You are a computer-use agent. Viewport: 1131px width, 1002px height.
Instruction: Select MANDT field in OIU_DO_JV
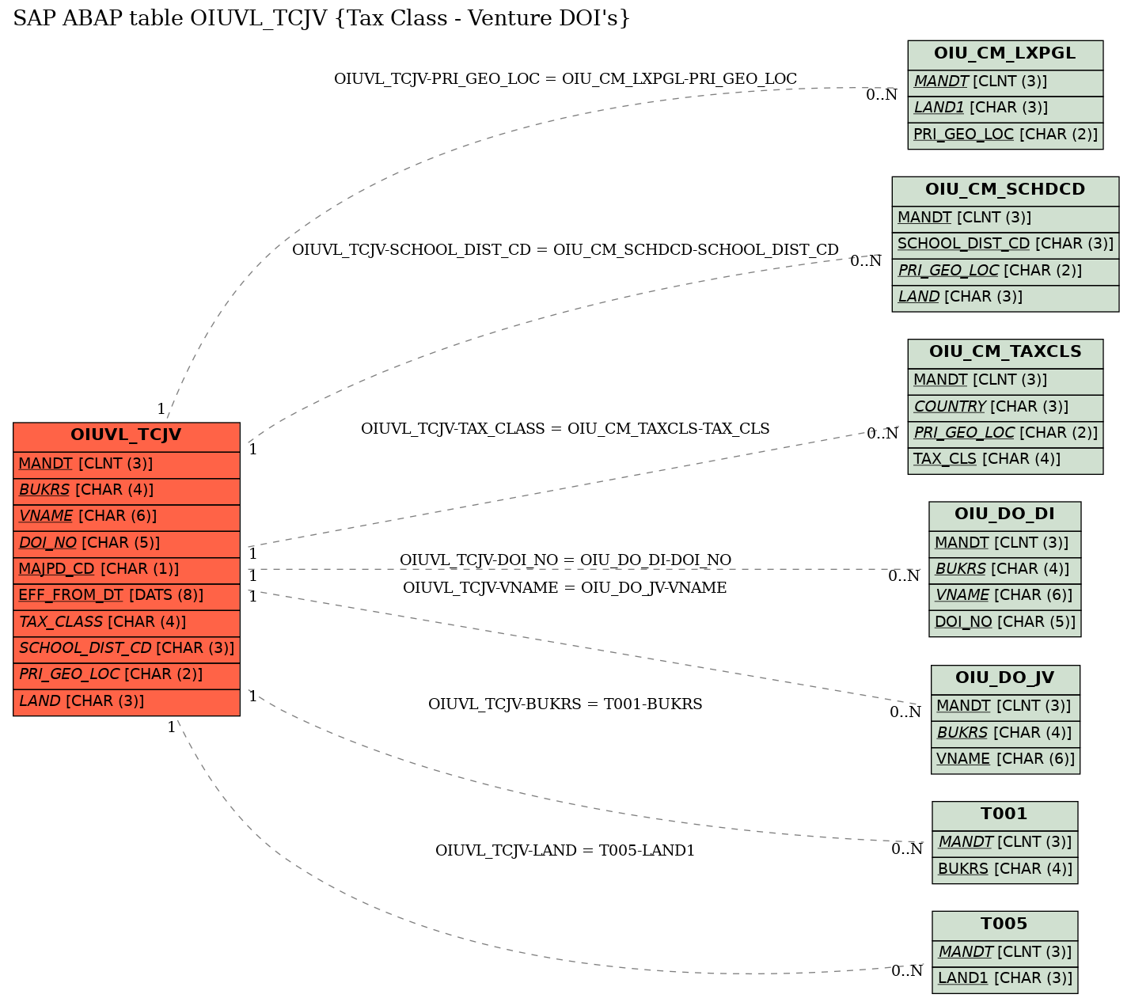pos(1005,707)
